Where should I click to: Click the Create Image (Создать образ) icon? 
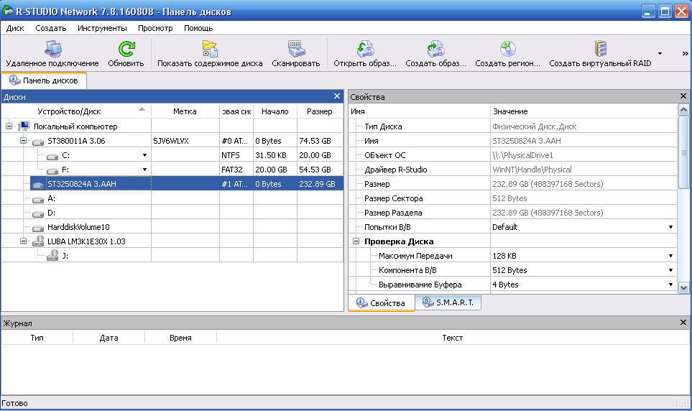click(435, 49)
